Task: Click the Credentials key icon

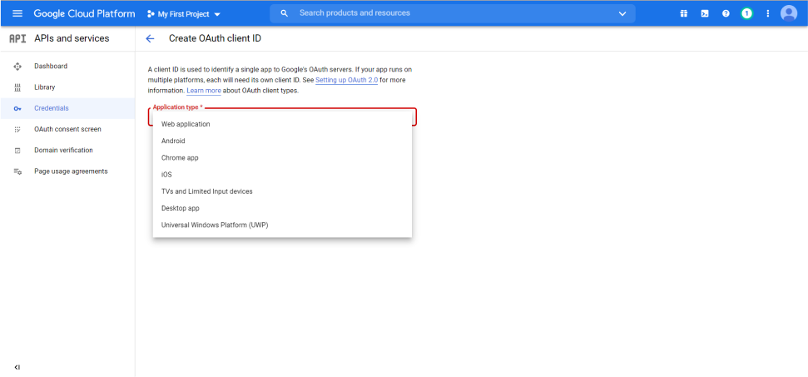Action: (x=17, y=109)
